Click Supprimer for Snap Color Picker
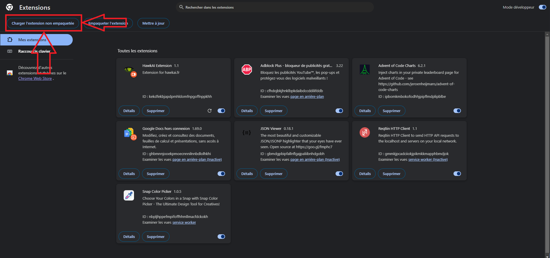 pos(156,237)
